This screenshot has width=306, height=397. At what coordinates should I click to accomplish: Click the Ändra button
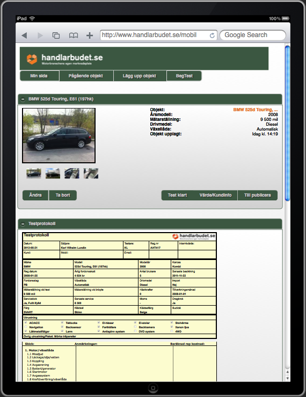point(35,195)
